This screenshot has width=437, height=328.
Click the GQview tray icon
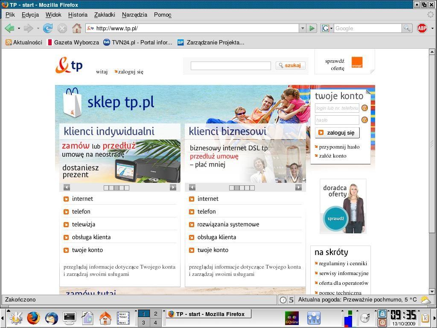(292, 318)
